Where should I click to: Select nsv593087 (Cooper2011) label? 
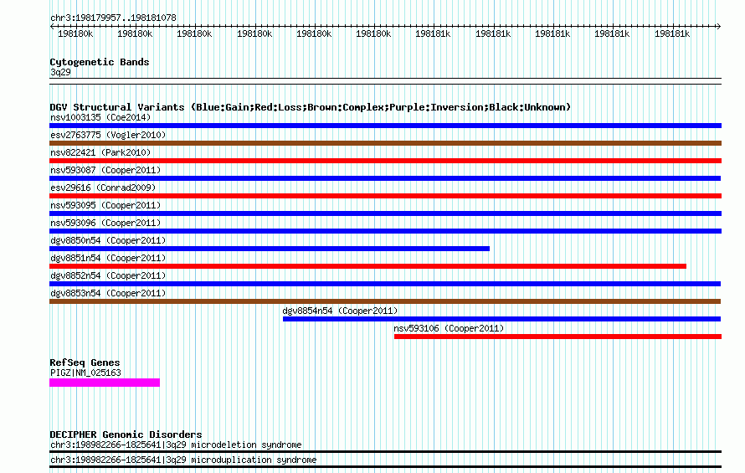[x=105, y=170]
